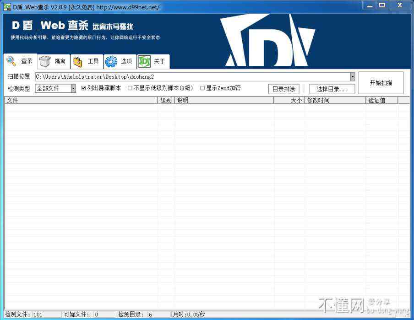This screenshot has width=414, height=320.
Task: Click the magnifier icon on 查杀 tab
Action: 11,61
